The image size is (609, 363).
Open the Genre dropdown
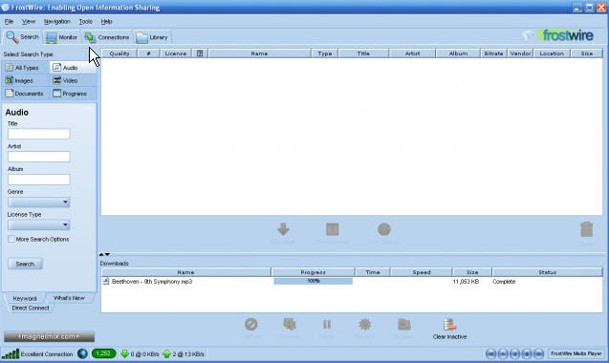pos(39,202)
